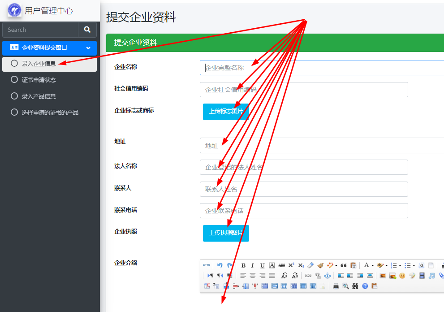444x312 pixels.
Task: Focus 法人名称 input field
Action: pos(304,167)
